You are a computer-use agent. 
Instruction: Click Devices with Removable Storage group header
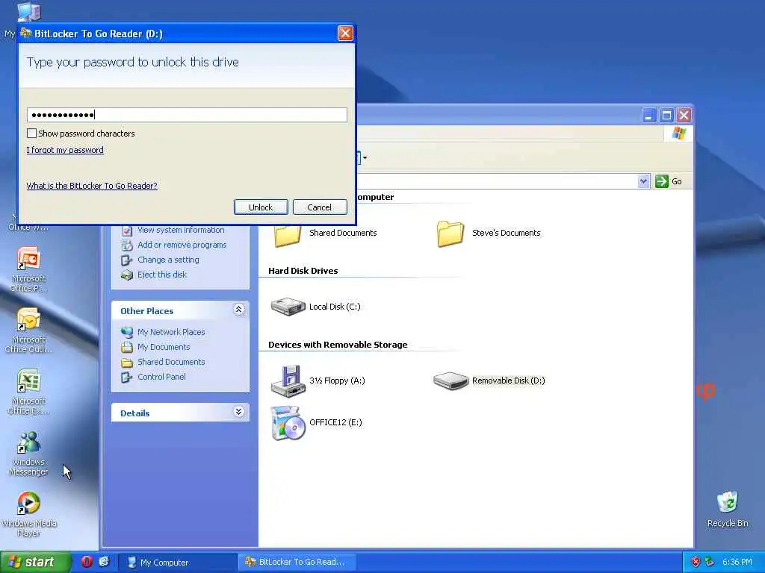[338, 345]
